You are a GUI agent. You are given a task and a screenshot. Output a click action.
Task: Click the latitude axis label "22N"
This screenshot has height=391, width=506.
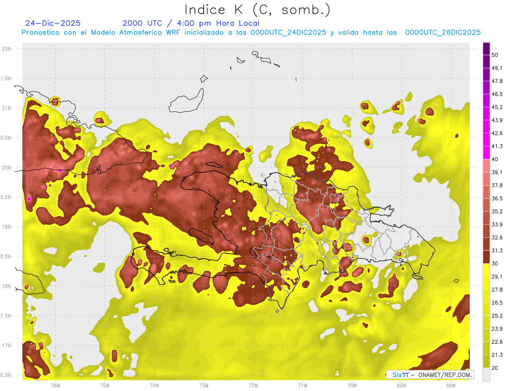pyautogui.click(x=7, y=49)
